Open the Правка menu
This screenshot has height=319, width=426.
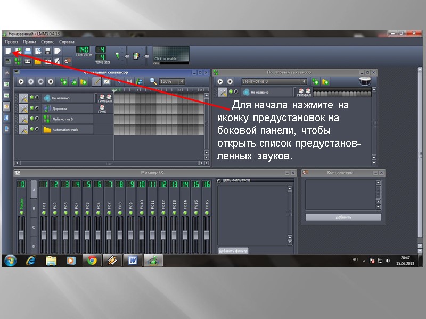click(29, 42)
